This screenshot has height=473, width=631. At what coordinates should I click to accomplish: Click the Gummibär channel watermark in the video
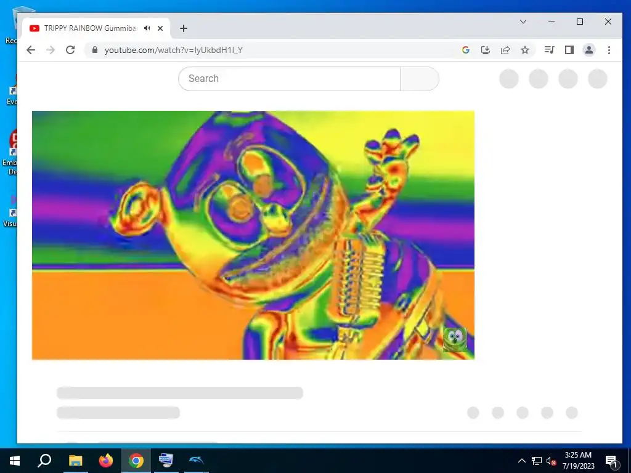pyautogui.click(x=455, y=339)
